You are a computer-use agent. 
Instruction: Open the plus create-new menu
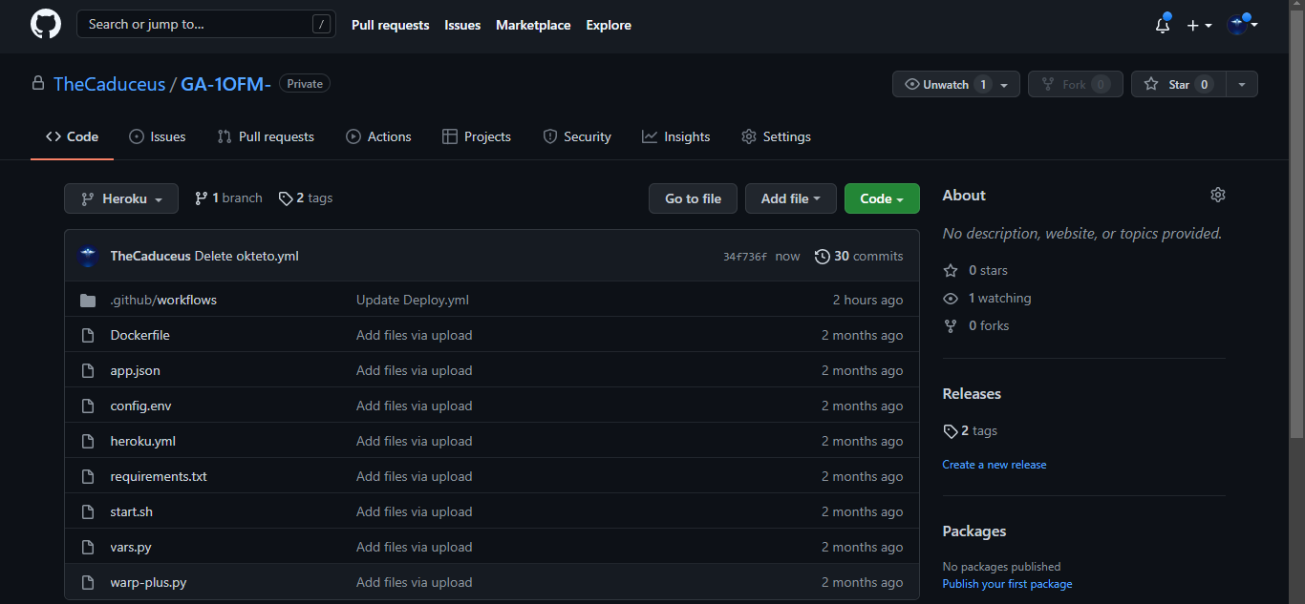[x=1199, y=26]
